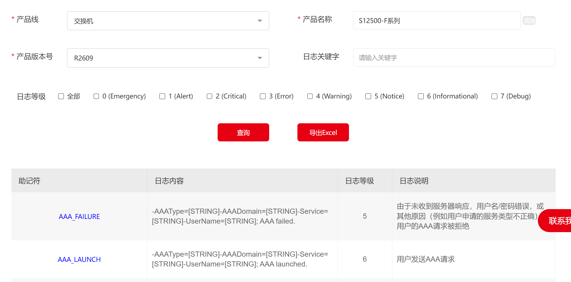Click the 日志等级 table column header
The image size is (571, 282).
click(x=360, y=181)
